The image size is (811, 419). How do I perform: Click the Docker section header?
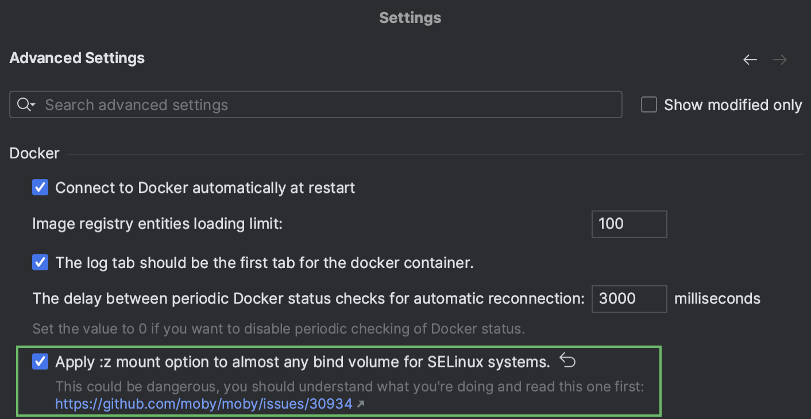[34, 153]
